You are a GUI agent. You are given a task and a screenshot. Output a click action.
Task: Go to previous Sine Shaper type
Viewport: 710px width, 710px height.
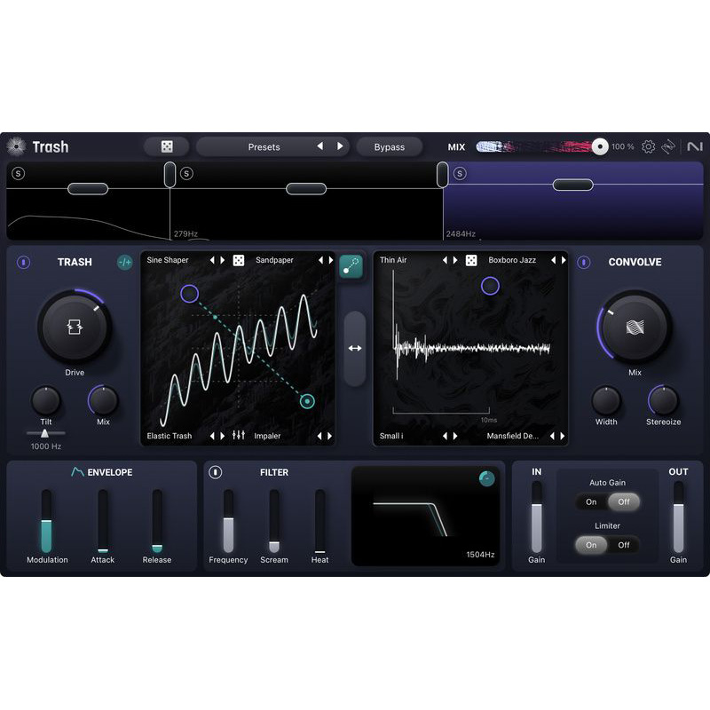coord(212,260)
